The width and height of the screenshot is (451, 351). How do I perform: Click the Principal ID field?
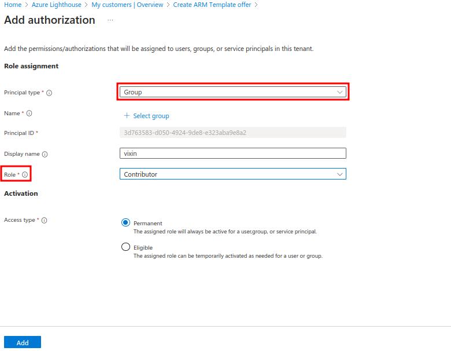tap(232, 133)
